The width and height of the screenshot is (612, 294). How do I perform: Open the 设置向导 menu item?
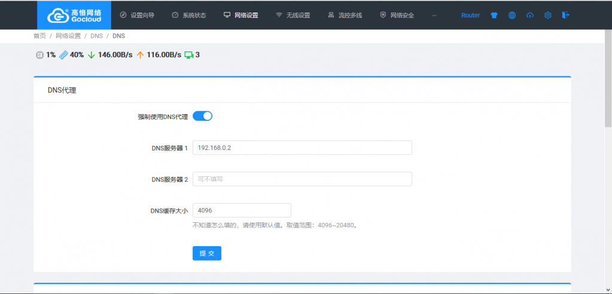pos(137,16)
